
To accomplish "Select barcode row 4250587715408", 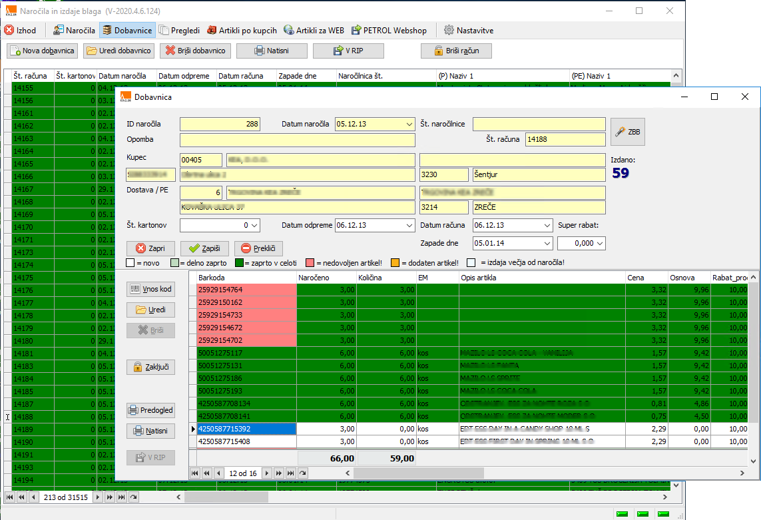I will coord(246,441).
